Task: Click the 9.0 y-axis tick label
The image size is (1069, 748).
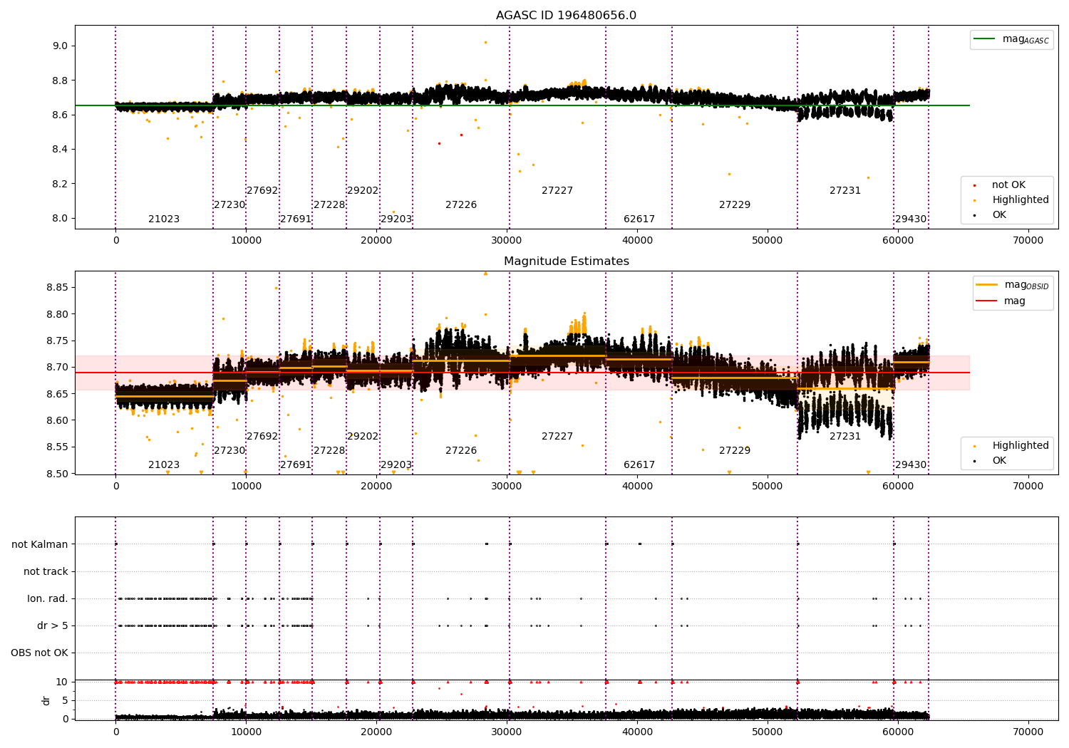Action: point(60,46)
